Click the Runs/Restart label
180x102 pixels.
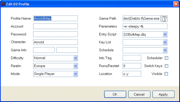[x=109, y=66]
